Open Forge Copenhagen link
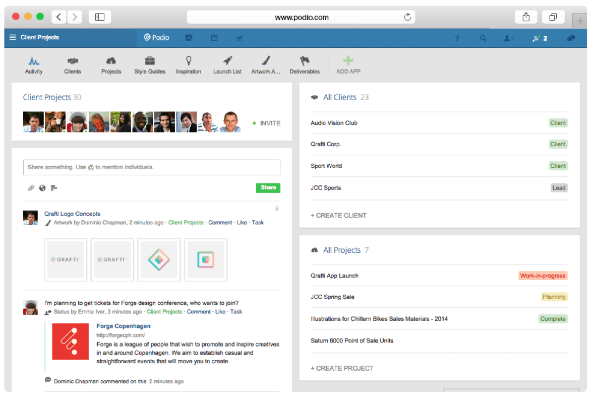 click(123, 326)
